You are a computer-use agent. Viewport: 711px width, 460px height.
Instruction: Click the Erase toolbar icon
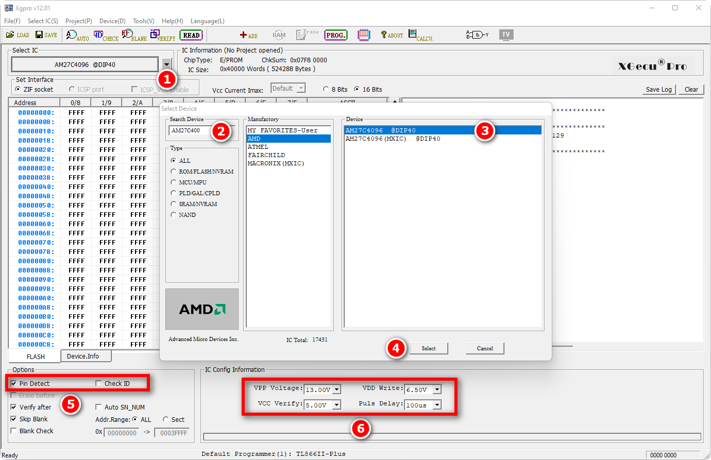tap(307, 35)
